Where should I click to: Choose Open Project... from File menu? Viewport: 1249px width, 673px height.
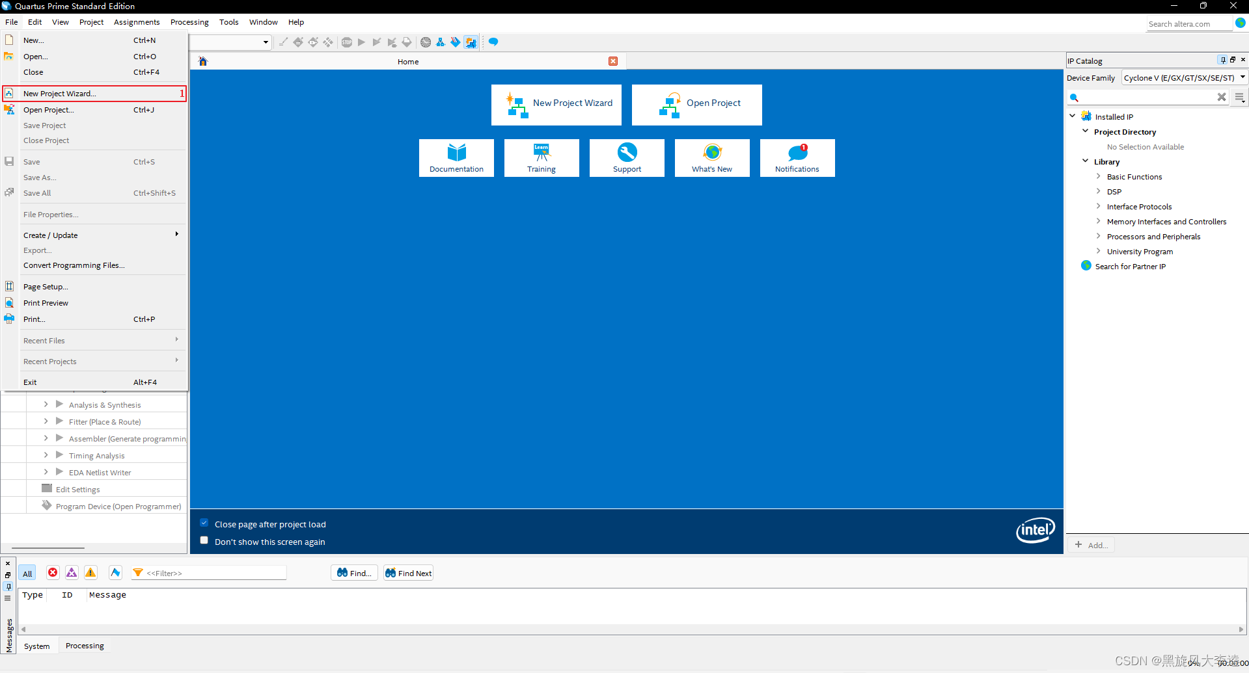click(x=95, y=110)
